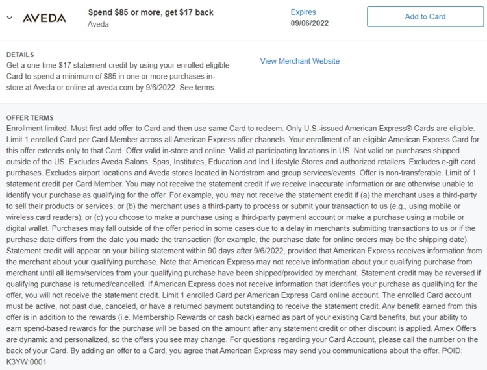Click the POID code K3YW:0001
The width and height of the screenshot is (487, 370).
27,362
